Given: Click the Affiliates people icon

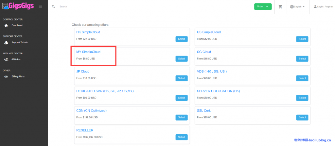Looking at the screenshot, I should click(x=6, y=60).
